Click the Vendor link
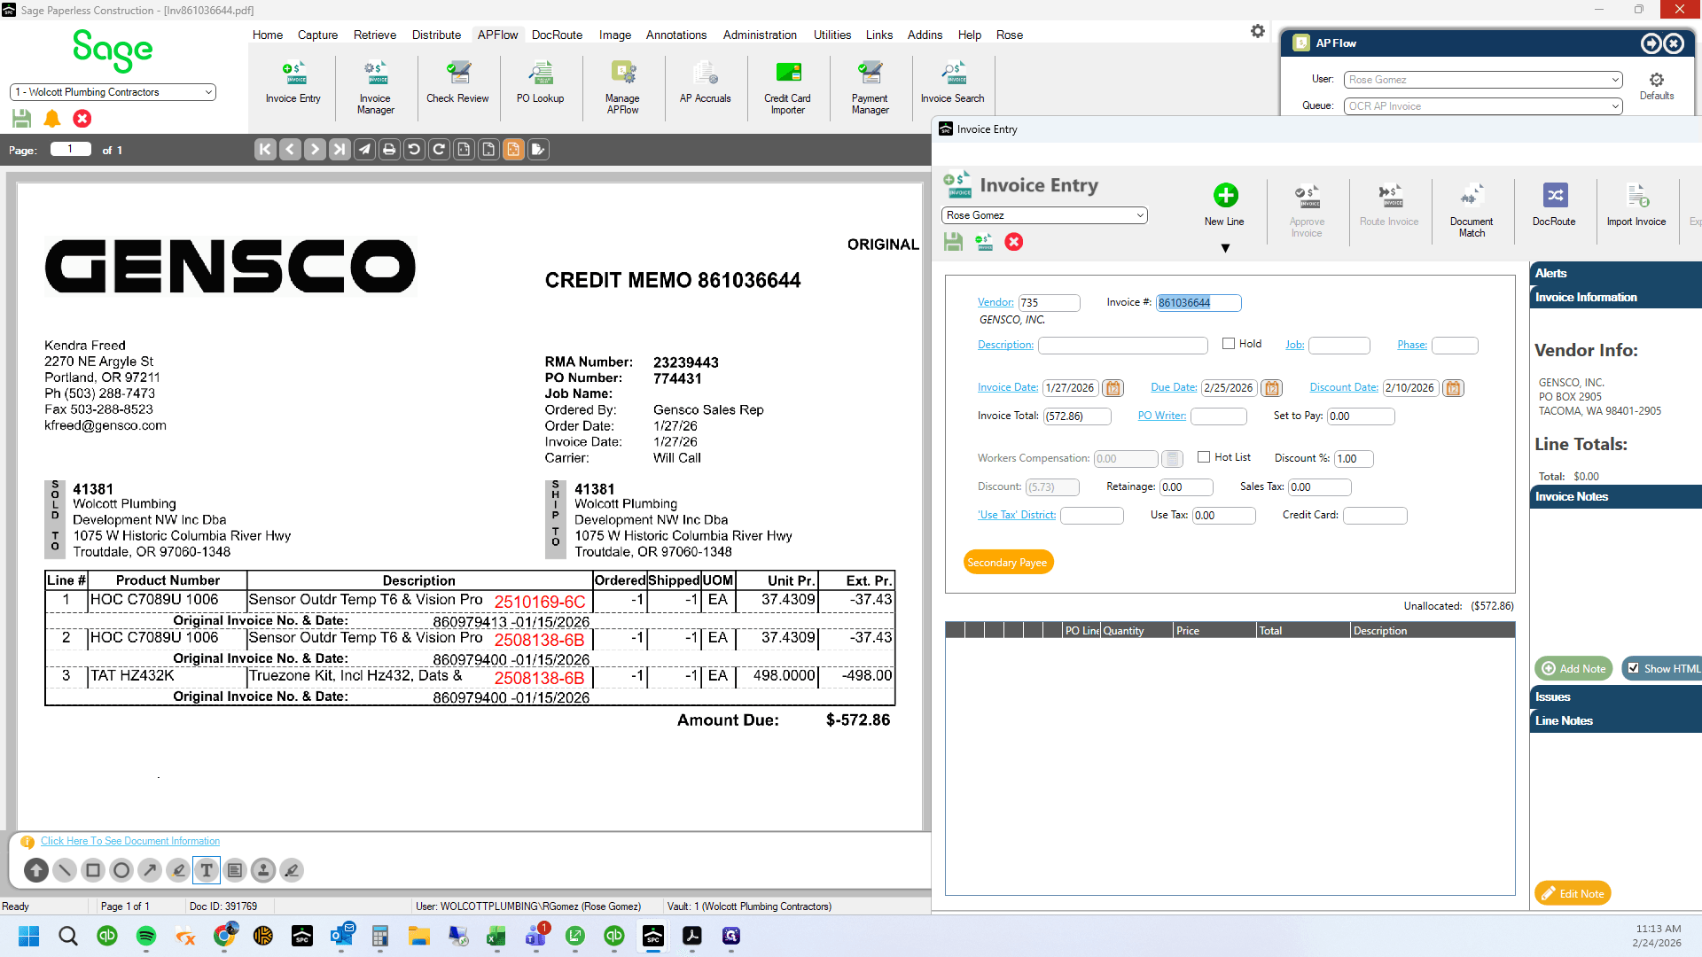Image resolution: width=1702 pixels, height=957 pixels. 995,302
